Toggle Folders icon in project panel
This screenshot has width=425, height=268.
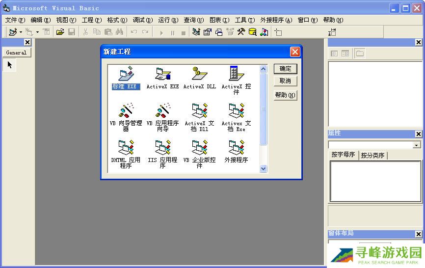(360, 54)
